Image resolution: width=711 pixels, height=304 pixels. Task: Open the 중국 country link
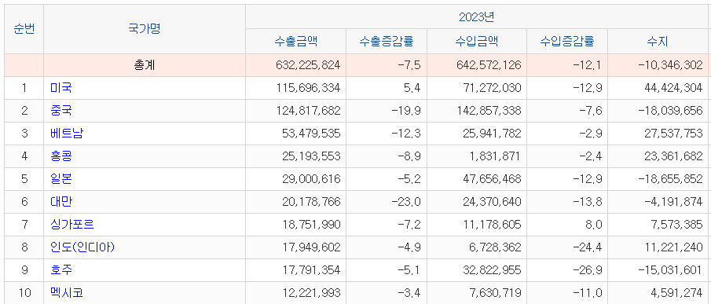coord(60,111)
